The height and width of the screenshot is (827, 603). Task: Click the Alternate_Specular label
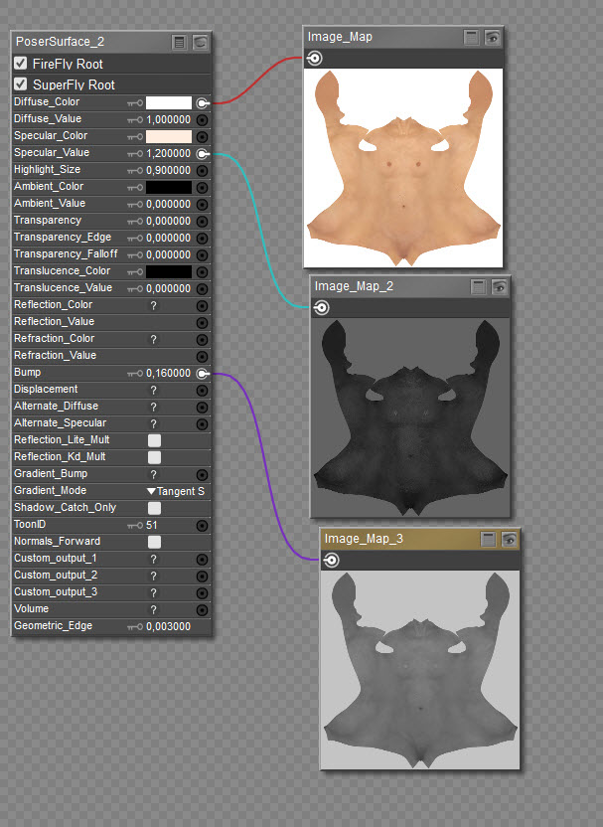click(60, 422)
